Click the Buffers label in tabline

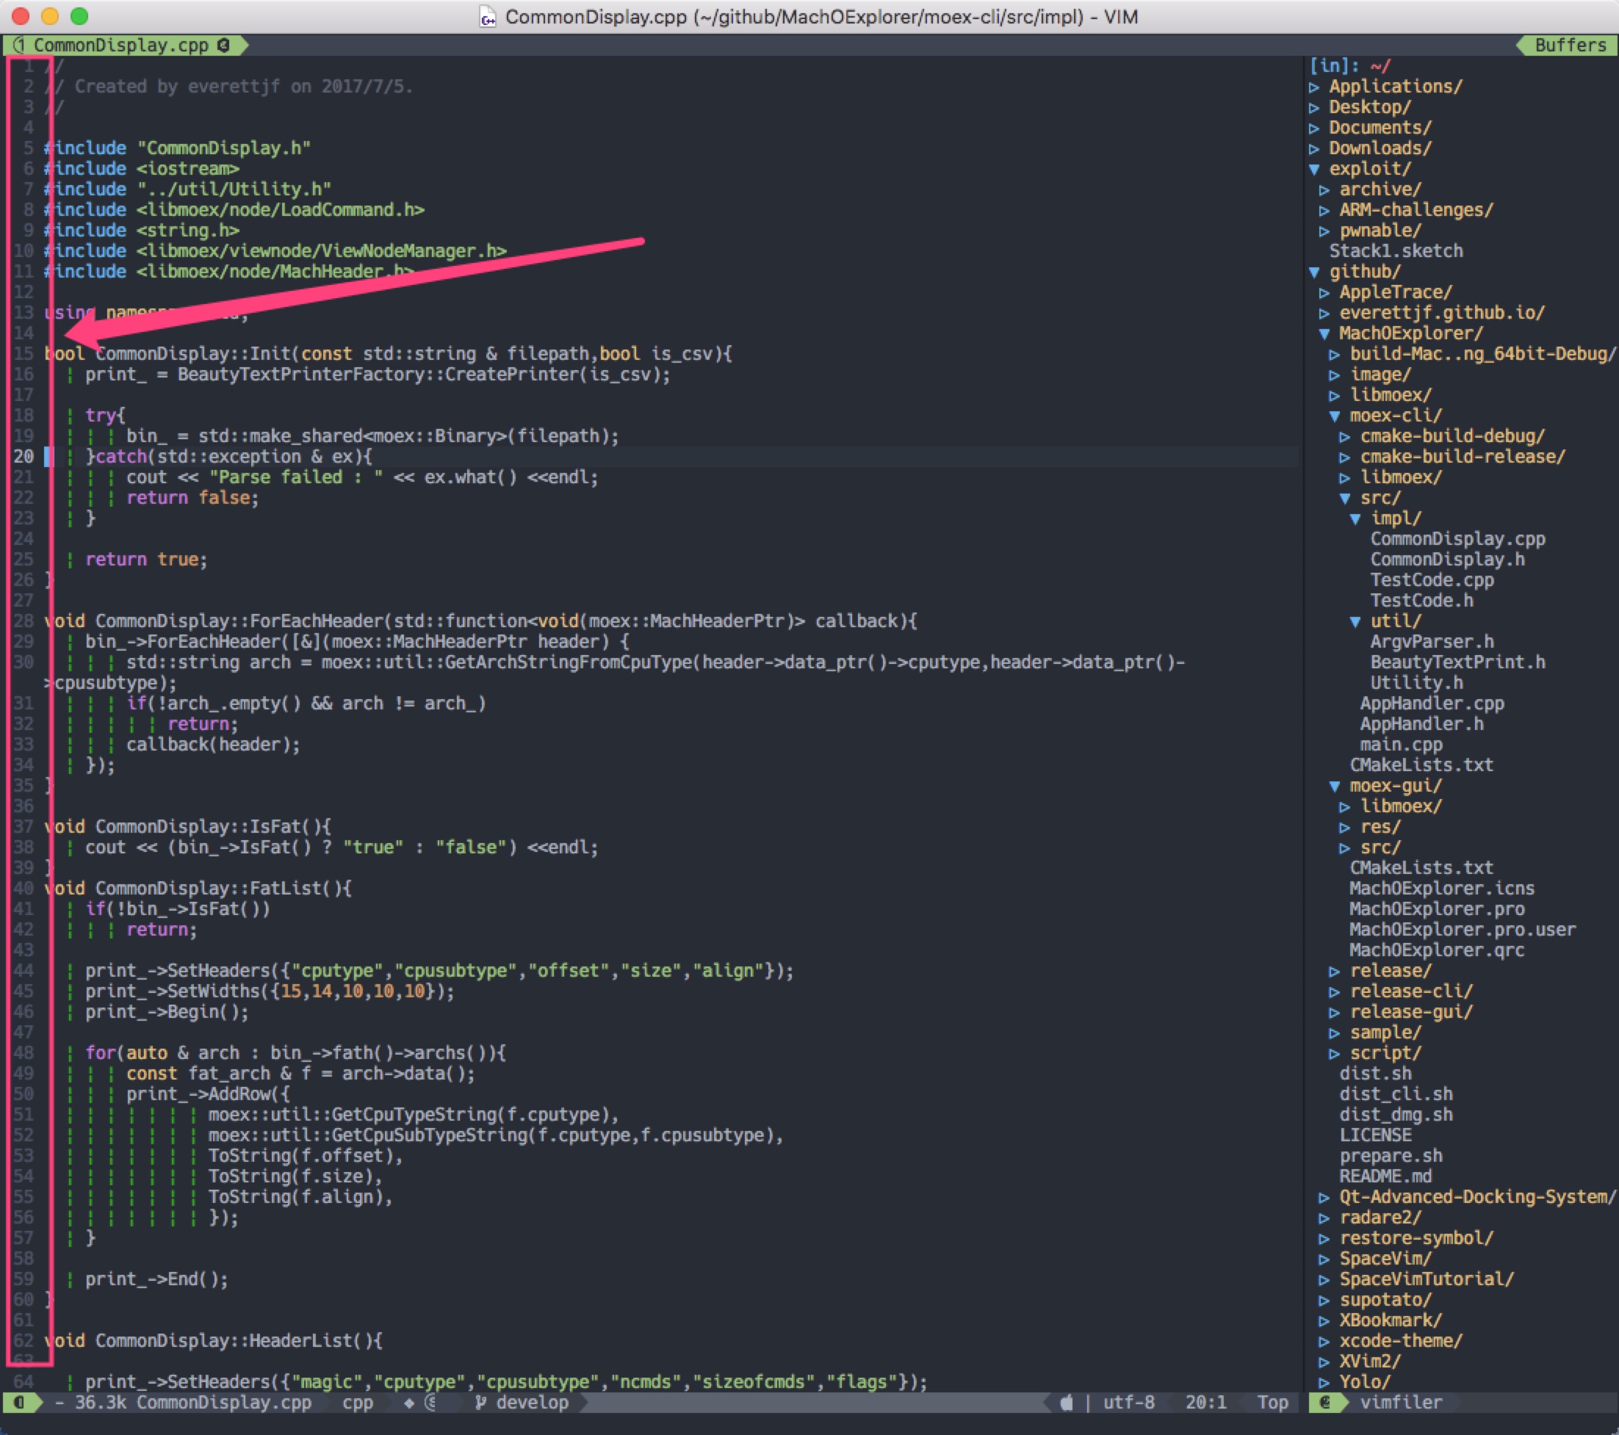pyautogui.click(x=1570, y=45)
